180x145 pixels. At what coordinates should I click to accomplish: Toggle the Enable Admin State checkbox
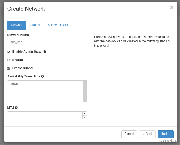[x=9, y=52]
